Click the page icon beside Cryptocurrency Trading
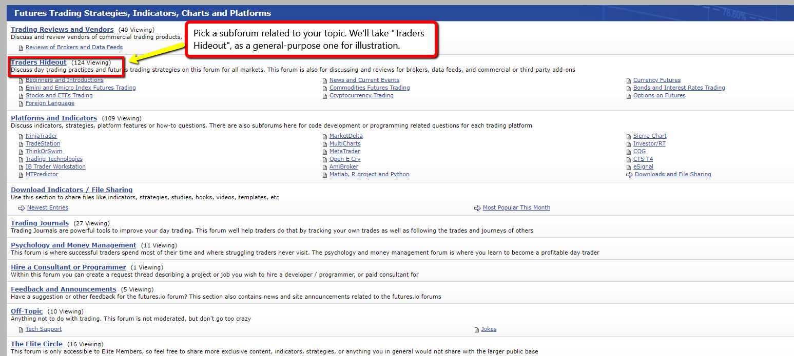 [x=325, y=96]
